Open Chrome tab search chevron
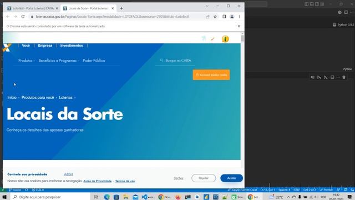 [x=207, y=6]
